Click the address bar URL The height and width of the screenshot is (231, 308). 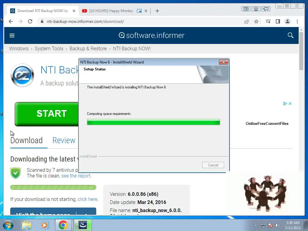[x=85, y=21]
